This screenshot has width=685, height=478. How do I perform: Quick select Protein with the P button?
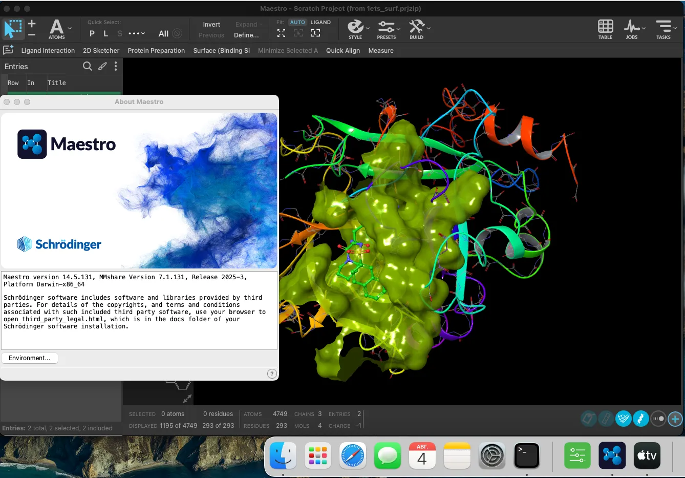92,34
